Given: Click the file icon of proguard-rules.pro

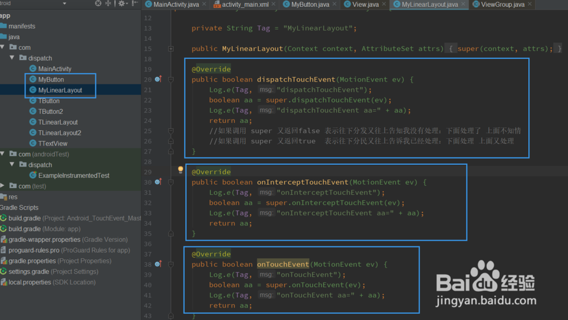Looking at the screenshot, I should coord(3,250).
